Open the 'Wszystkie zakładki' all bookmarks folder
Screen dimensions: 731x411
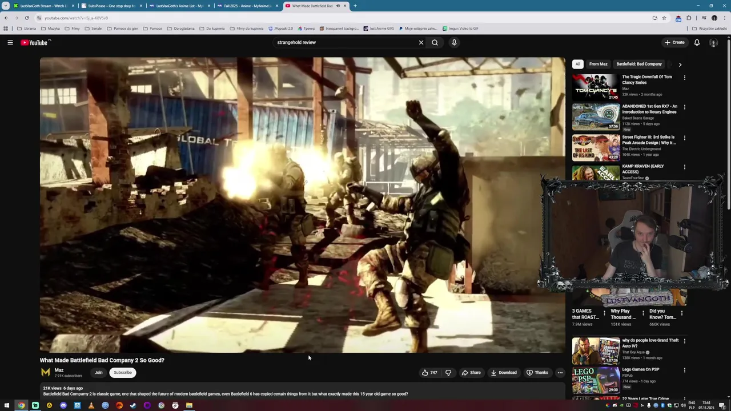[710, 29]
